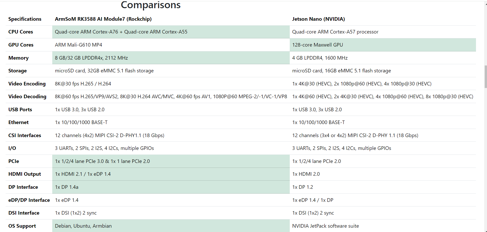Click the scrollbar down arrow
Viewport: 487px width, 232px height.
(485, 230)
